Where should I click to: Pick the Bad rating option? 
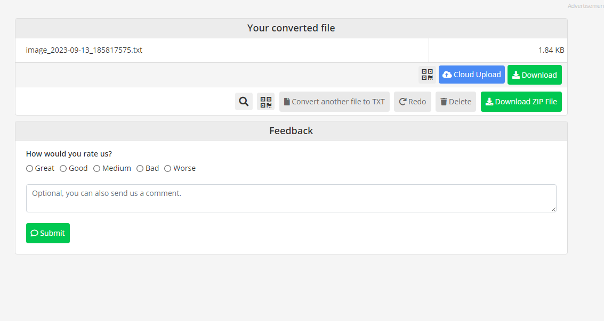coord(140,168)
